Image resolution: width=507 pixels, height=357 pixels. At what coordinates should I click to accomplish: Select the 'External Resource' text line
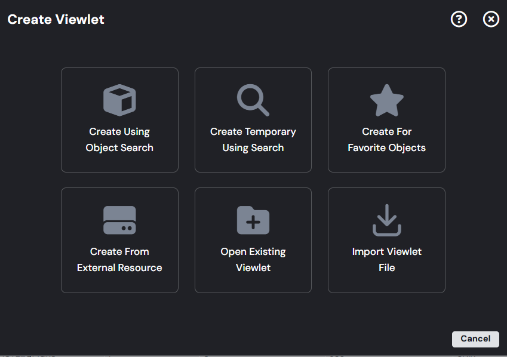(119, 267)
